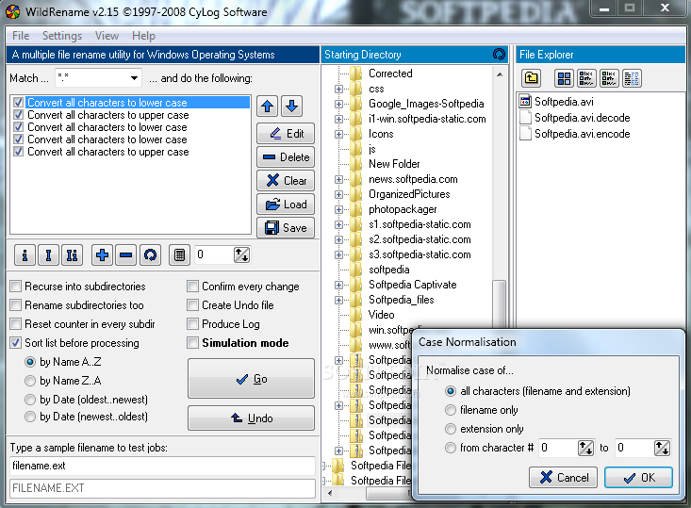691x508 pixels.
Task: Open the File menu
Action: coord(21,36)
